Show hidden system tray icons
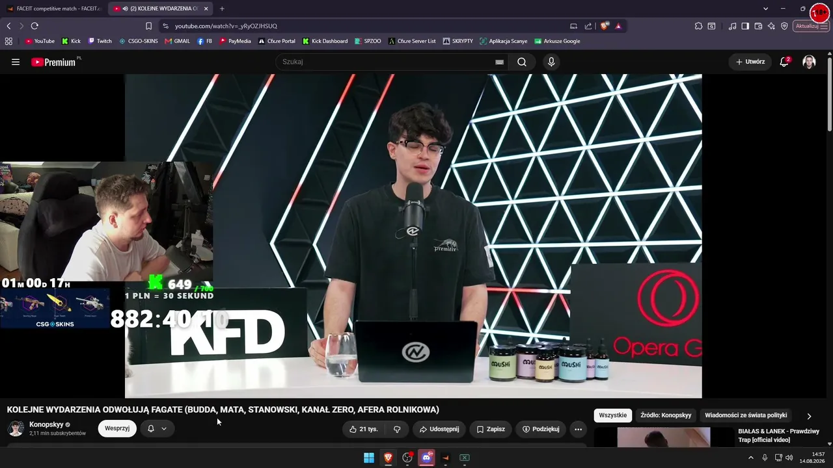Screen dimensions: 833x468 (751, 458)
